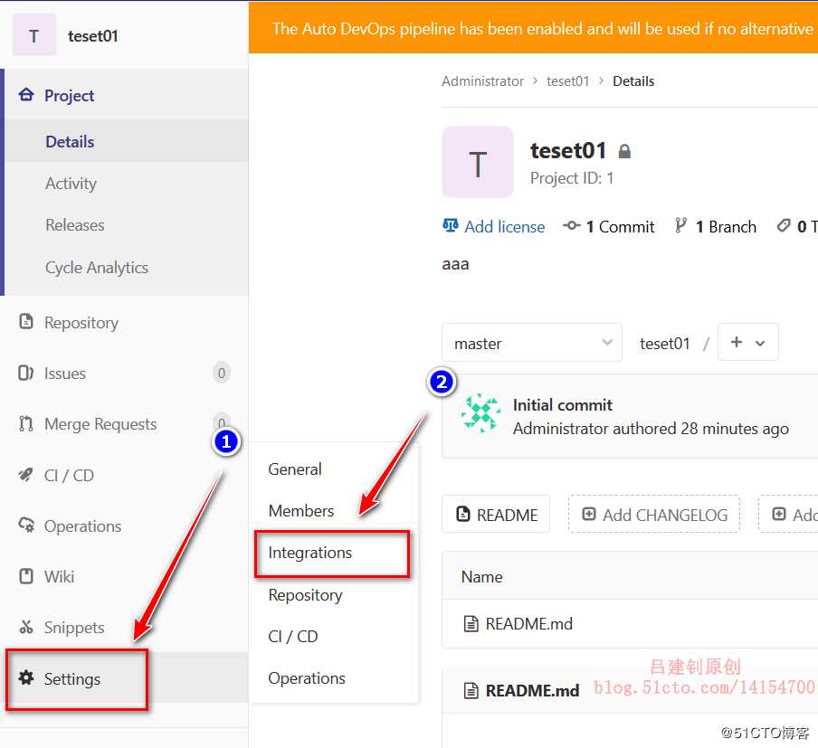Open Repository in Settings flyout
This screenshot has height=748, width=818.
[x=305, y=594]
